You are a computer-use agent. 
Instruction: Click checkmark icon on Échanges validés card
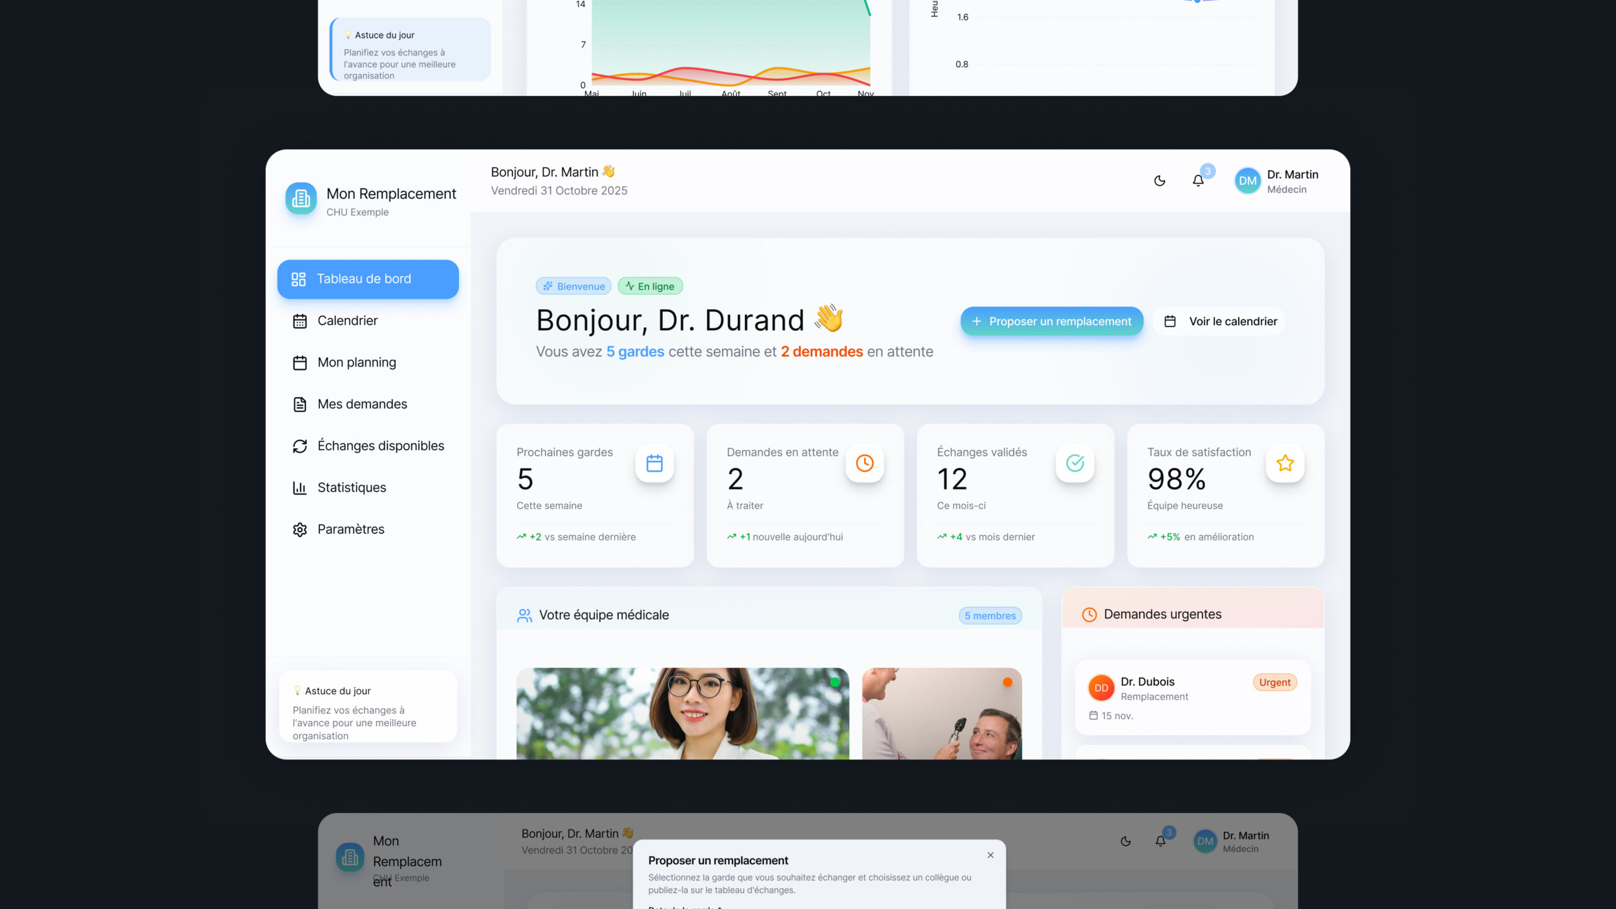(x=1075, y=463)
